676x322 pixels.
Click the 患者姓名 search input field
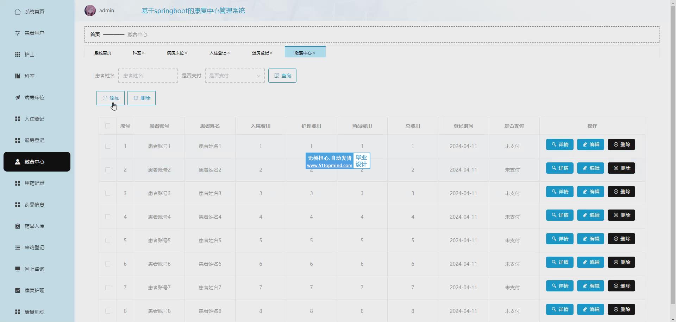pos(148,76)
